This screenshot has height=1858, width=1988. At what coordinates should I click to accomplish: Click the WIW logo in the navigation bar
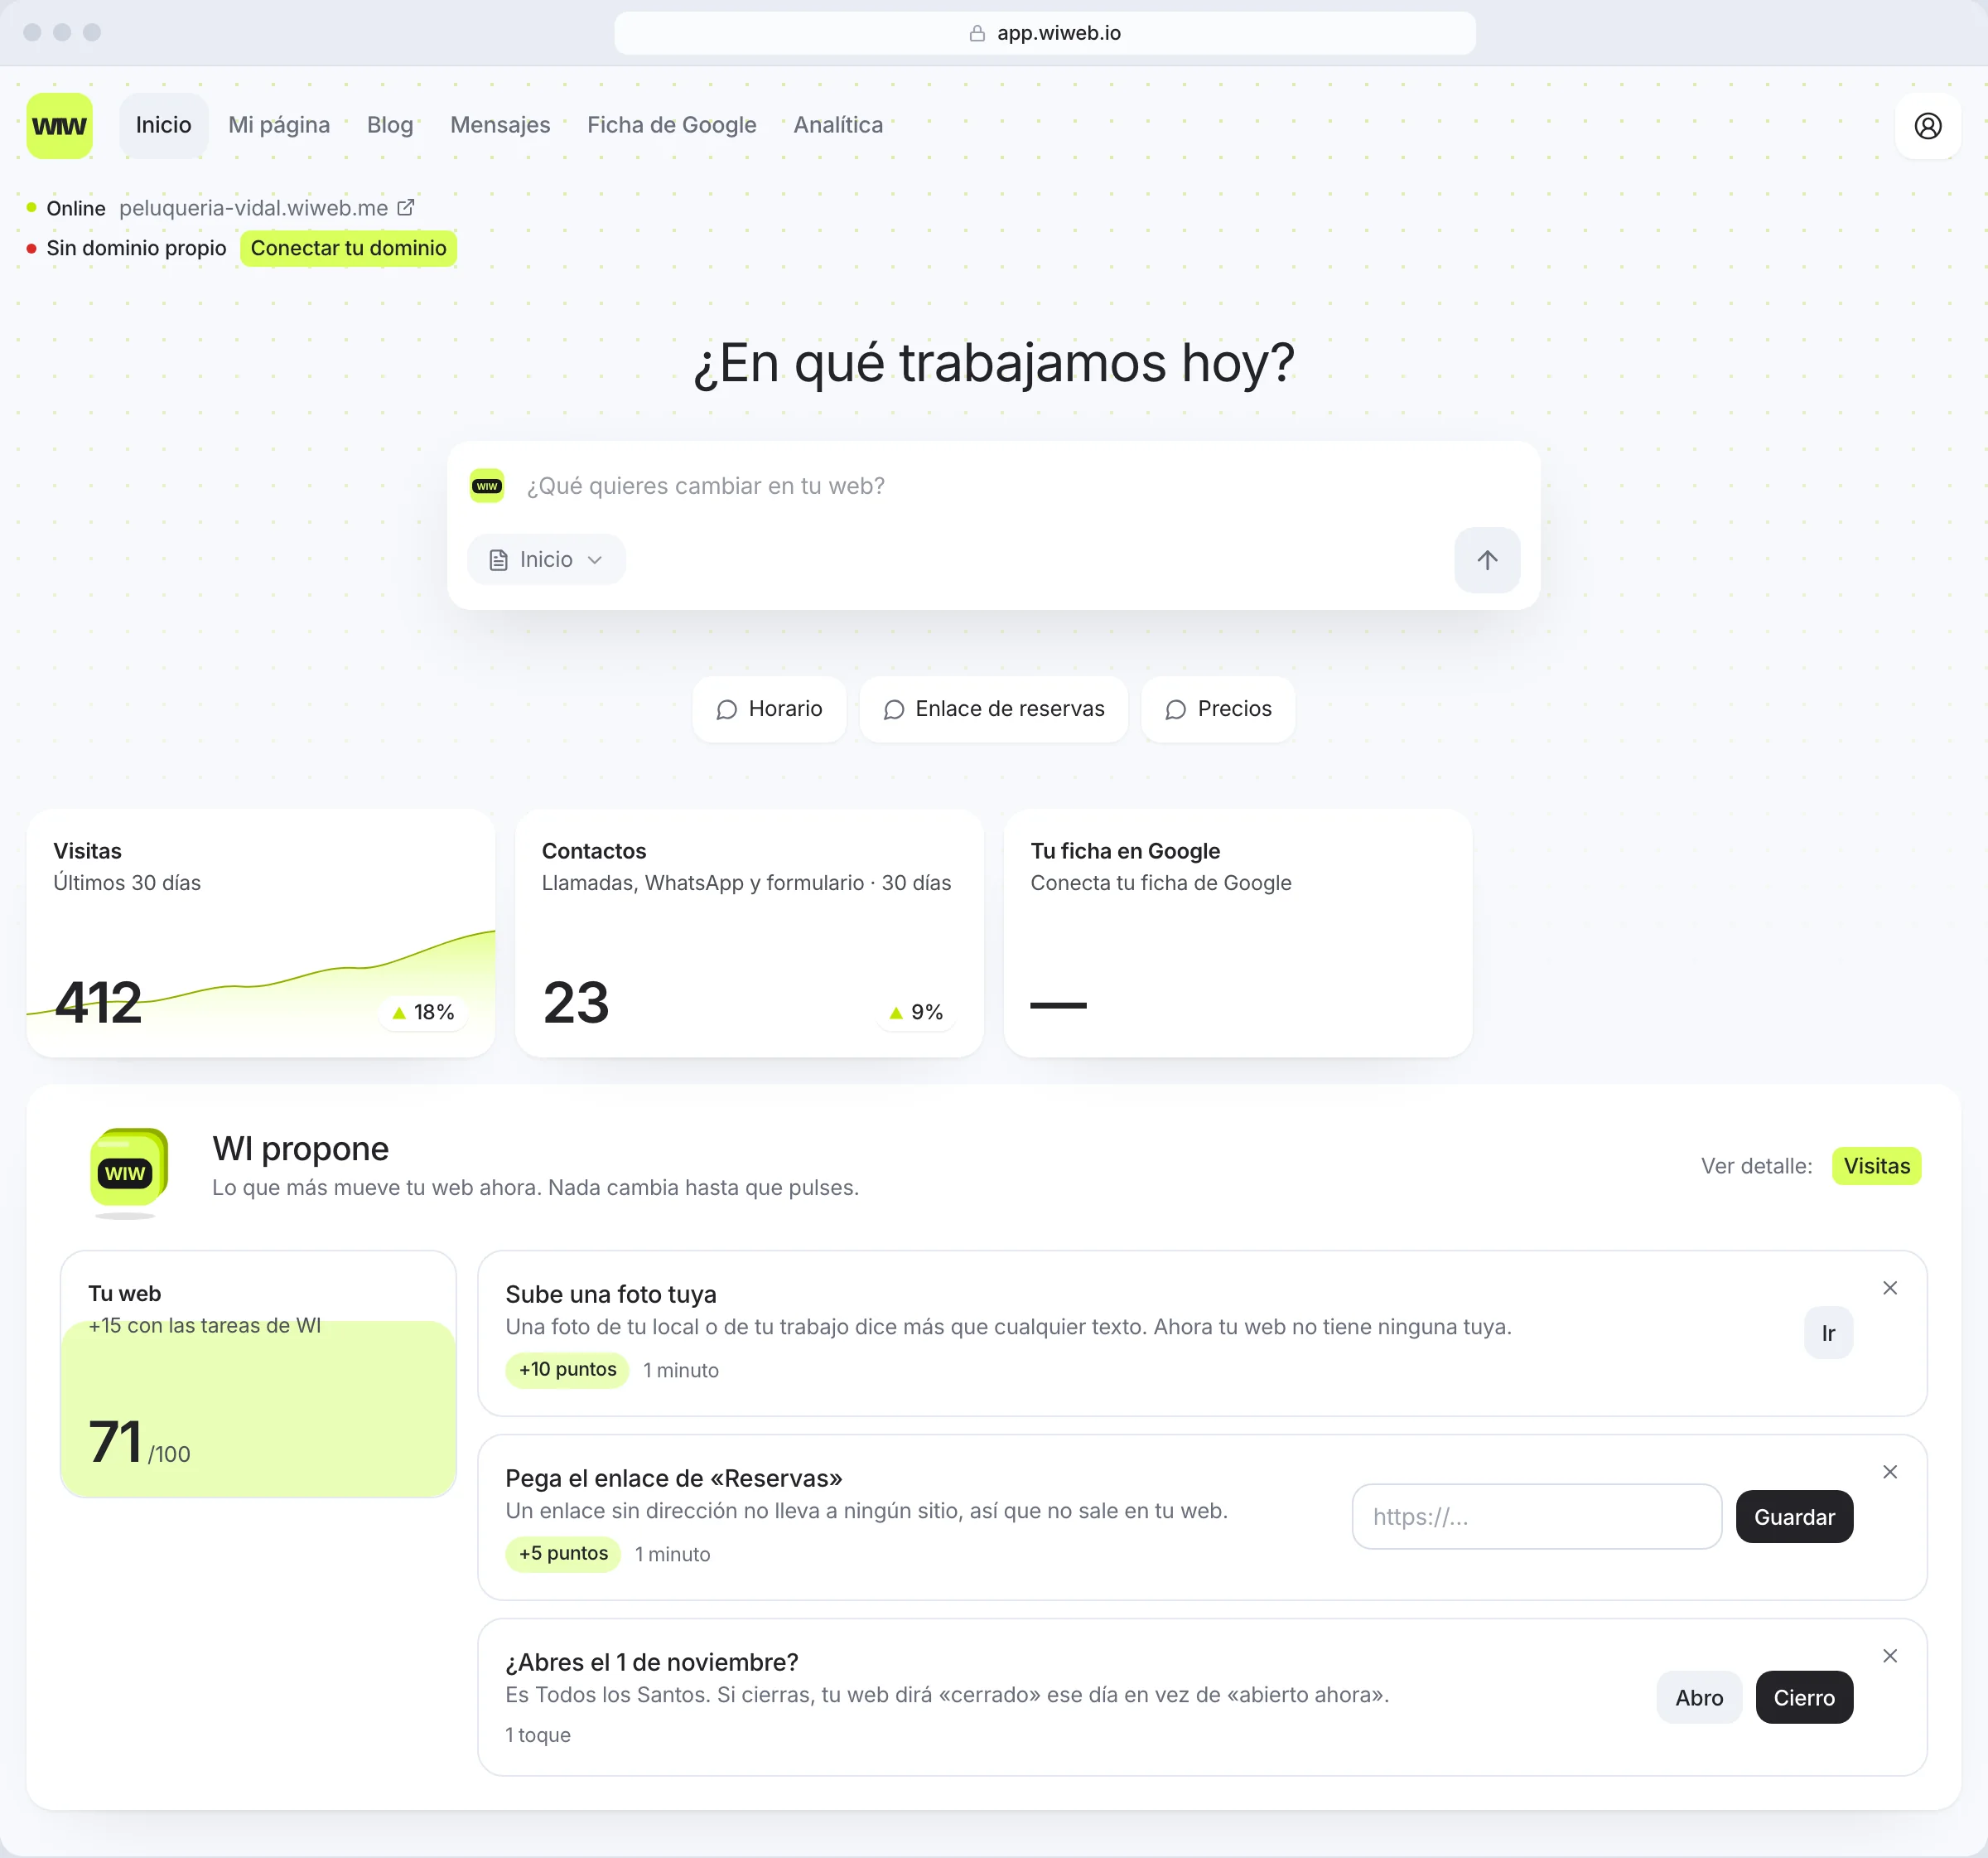[x=60, y=126]
